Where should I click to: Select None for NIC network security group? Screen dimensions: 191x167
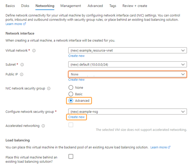[x=71, y=88]
